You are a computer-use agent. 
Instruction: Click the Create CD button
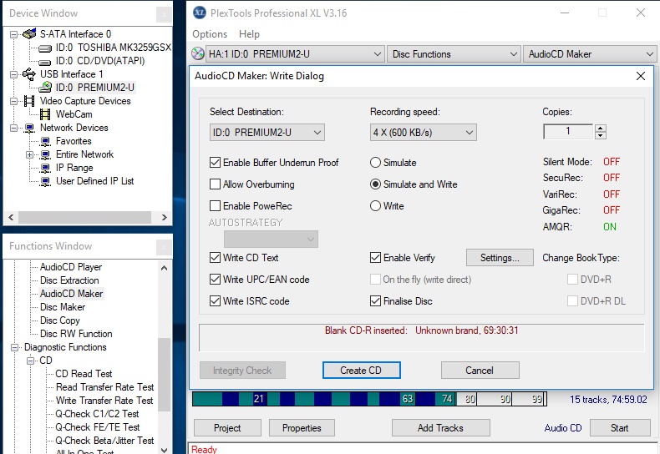click(361, 371)
